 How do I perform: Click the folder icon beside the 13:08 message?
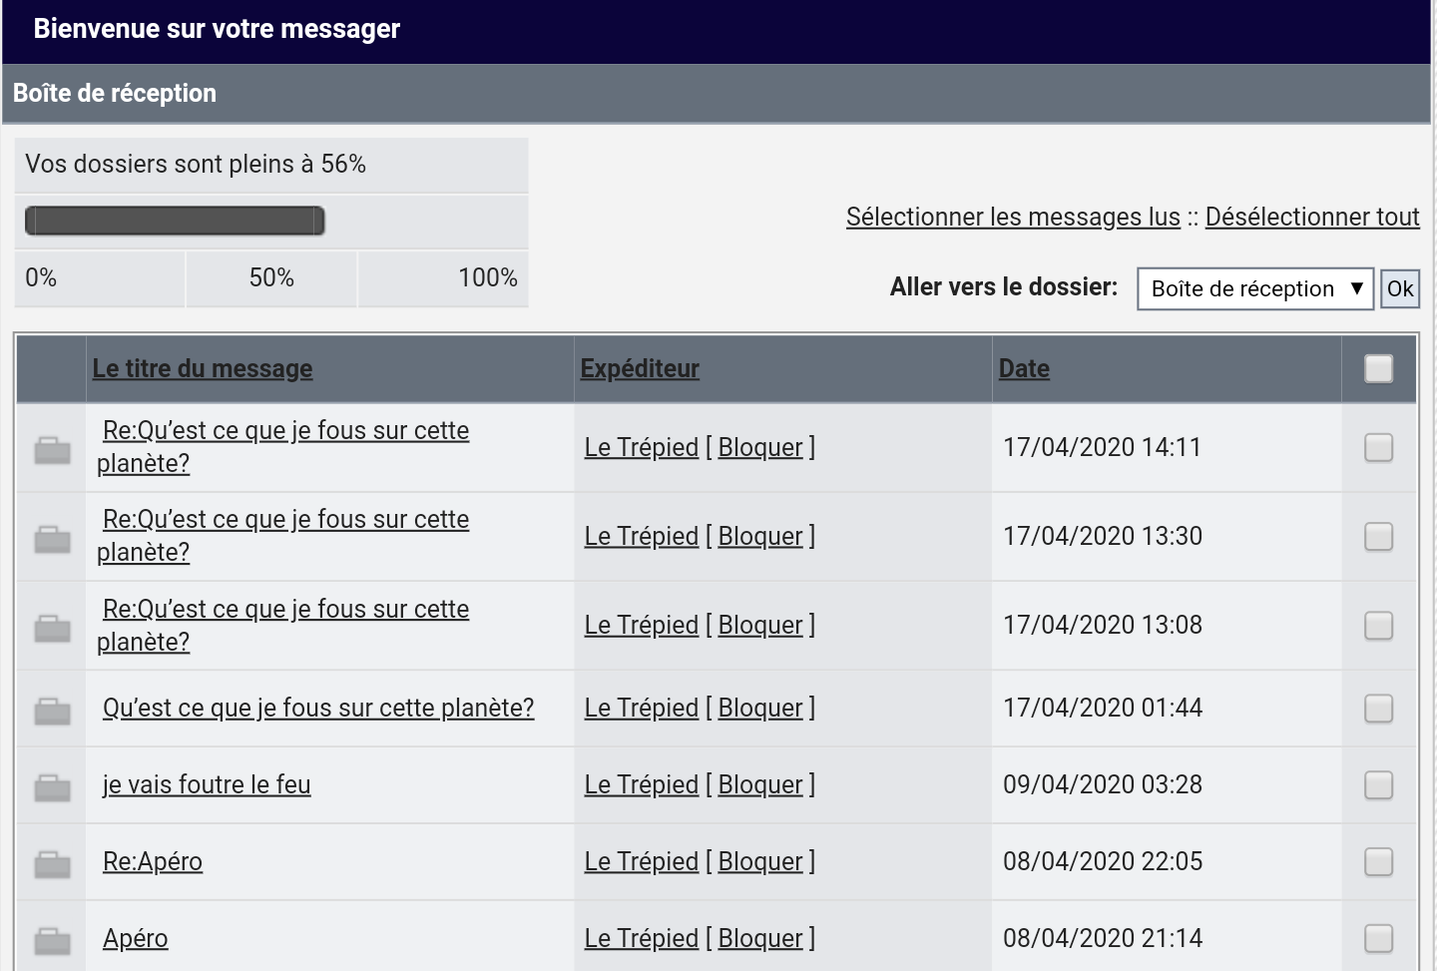coord(52,628)
